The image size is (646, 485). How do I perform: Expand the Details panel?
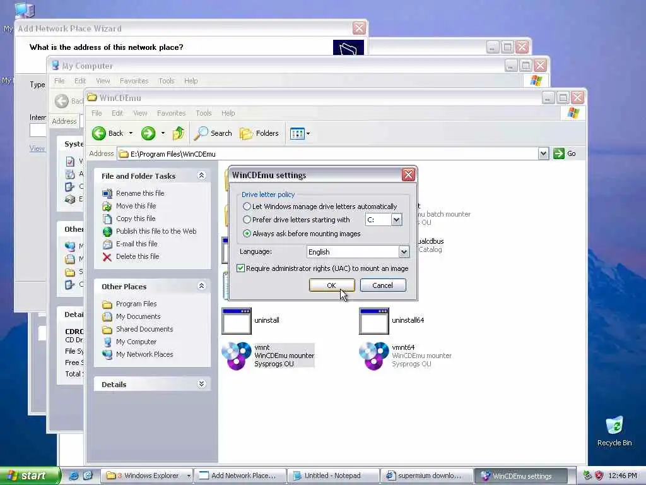click(201, 384)
